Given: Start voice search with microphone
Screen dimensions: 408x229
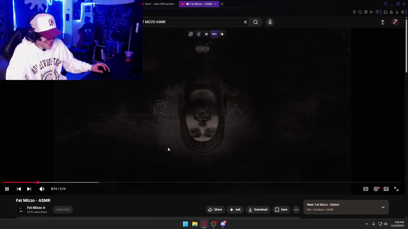Looking at the screenshot, I should point(270,22).
